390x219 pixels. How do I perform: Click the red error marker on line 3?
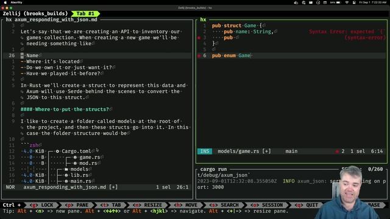199,38
